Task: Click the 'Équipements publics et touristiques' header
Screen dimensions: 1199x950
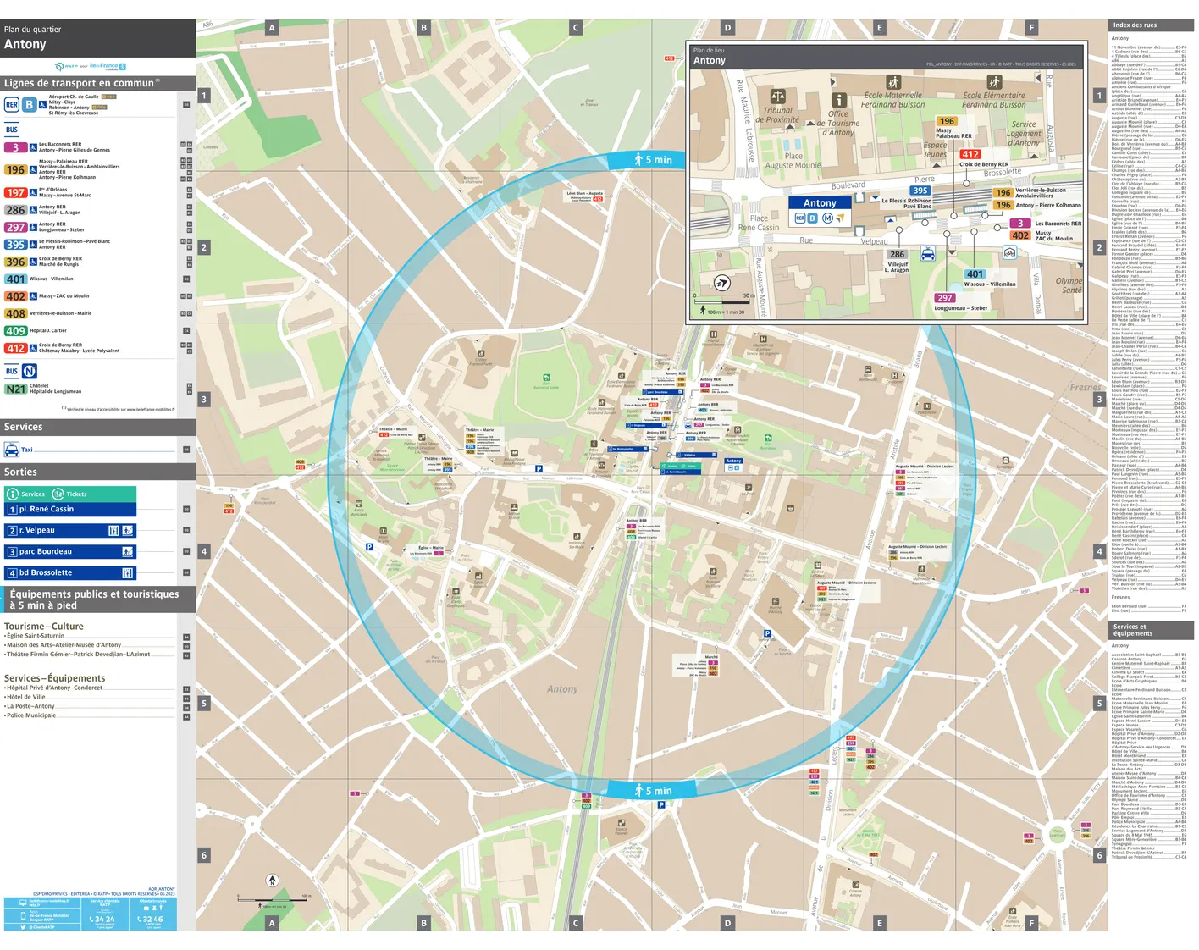Action: click(98, 599)
